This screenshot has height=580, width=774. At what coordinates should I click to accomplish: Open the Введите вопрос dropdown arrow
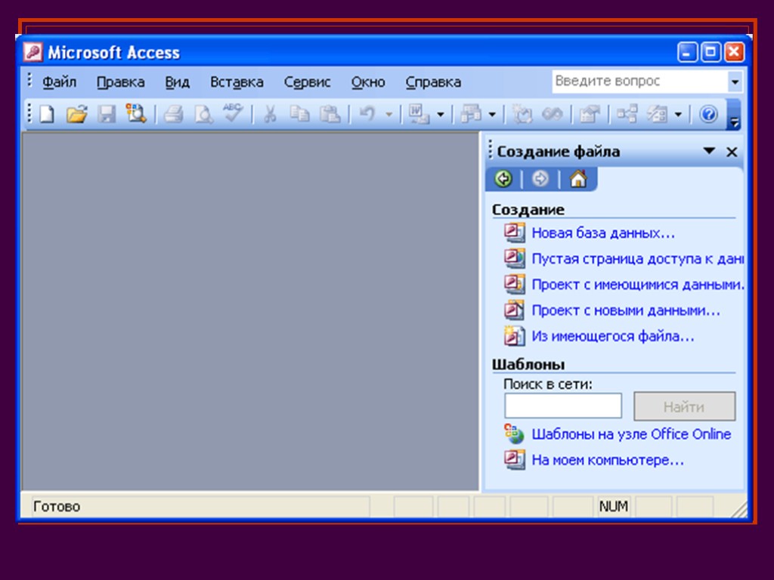click(735, 82)
